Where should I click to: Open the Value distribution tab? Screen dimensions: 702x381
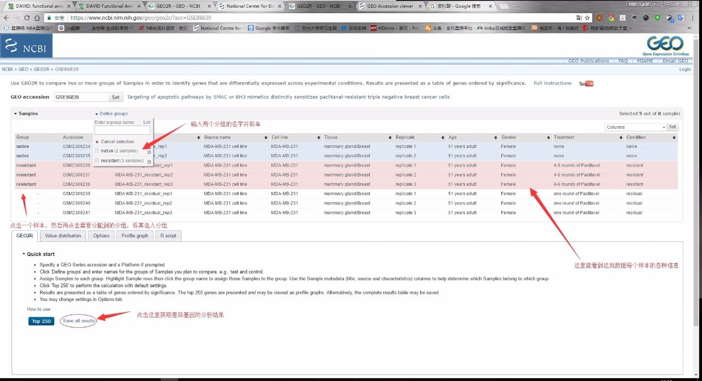tap(63, 236)
